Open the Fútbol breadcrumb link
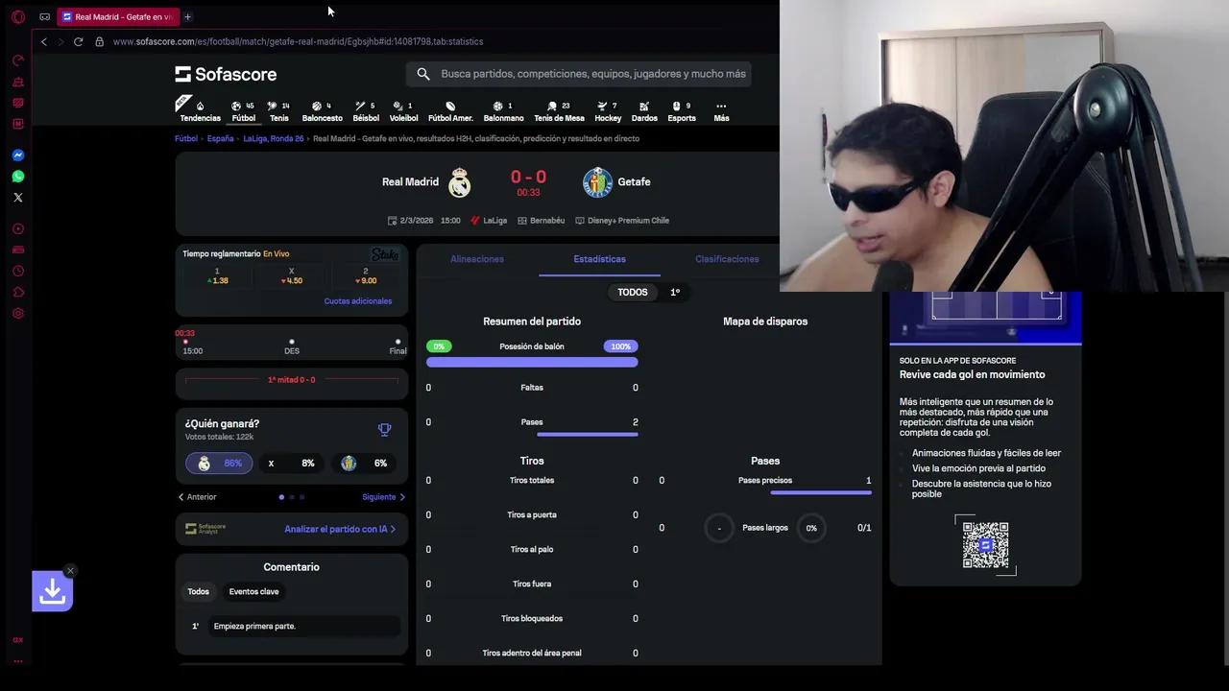1229x691 pixels. pos(186,138)
